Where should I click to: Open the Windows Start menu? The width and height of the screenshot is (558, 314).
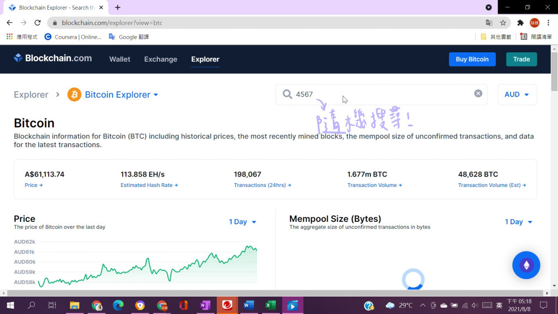point(10,305)
